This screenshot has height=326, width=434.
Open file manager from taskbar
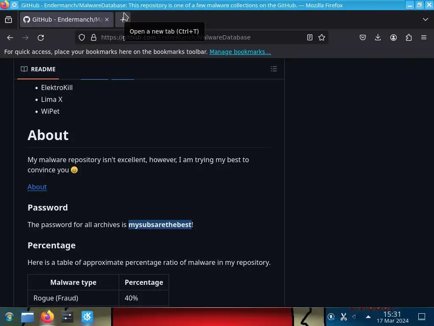pyautogui.click(x=28, y=317)
